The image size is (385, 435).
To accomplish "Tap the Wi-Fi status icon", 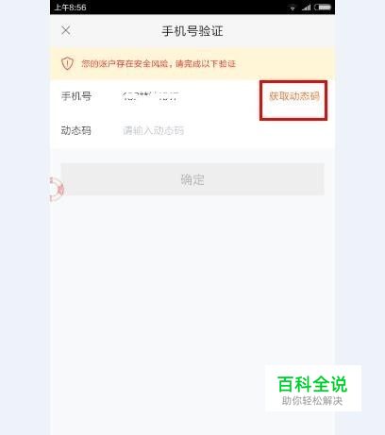I will tap(293, 8).
